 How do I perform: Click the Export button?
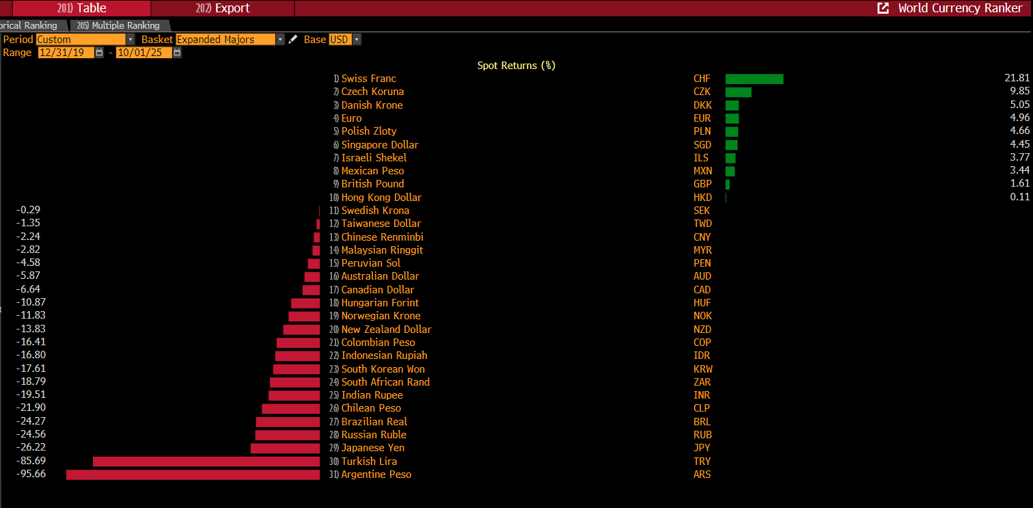[223, 8]
